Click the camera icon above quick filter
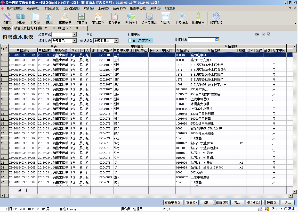Image resolution: width=298 pixels, height=212 pixels. click(257, 34)
